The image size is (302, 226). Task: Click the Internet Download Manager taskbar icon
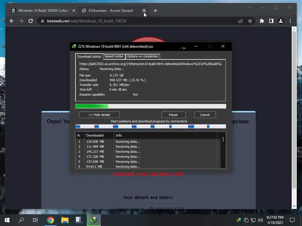click(94, 220)
